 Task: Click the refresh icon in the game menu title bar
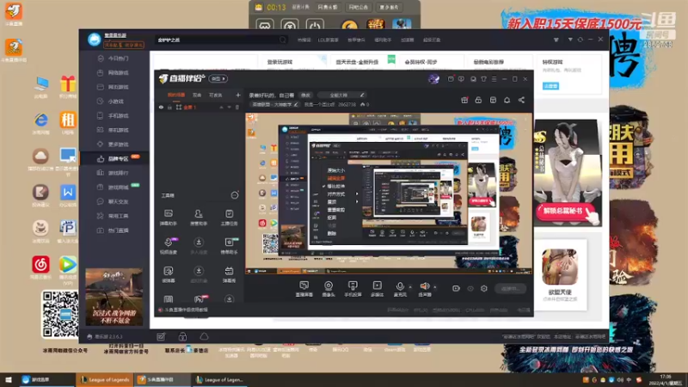coord(580,40)
